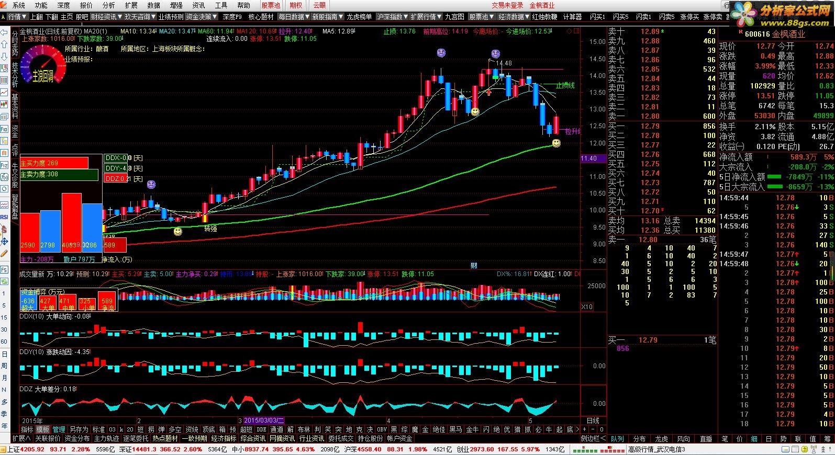Viewport: 835px width, 455px height.
Task: Open the 分析 menu
Action: 108,5
